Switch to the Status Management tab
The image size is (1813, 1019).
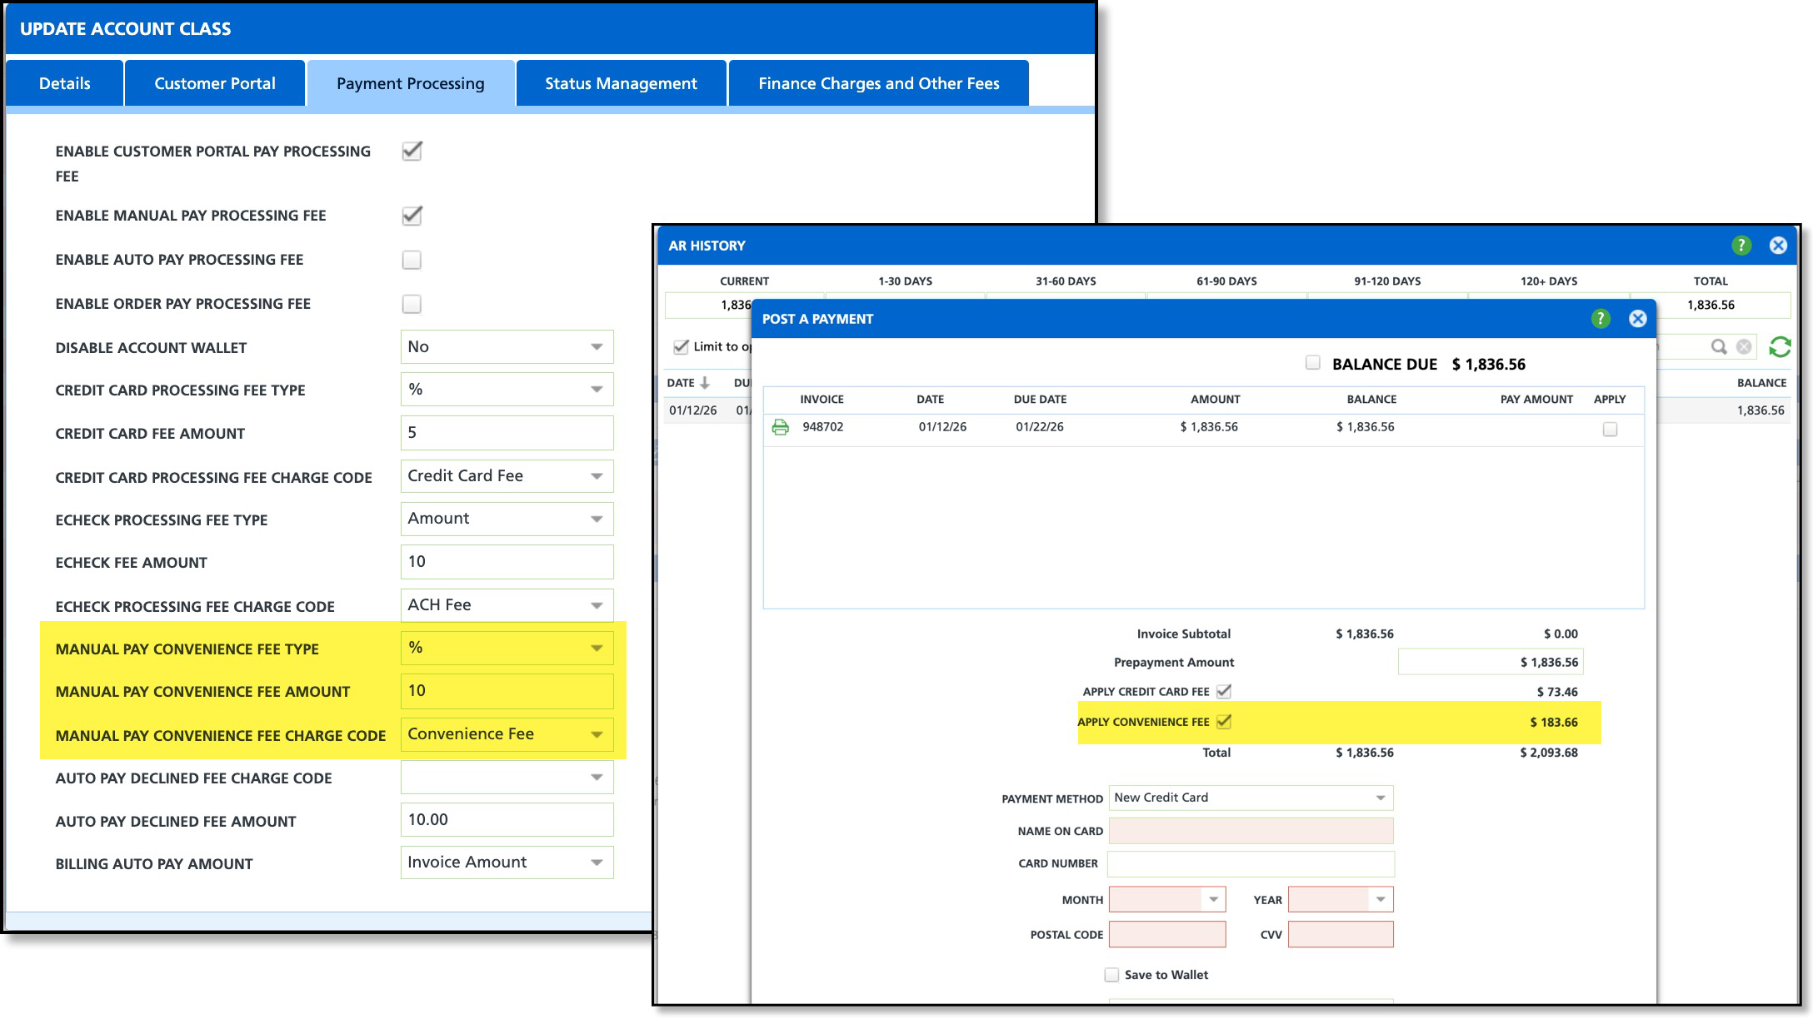621,83
